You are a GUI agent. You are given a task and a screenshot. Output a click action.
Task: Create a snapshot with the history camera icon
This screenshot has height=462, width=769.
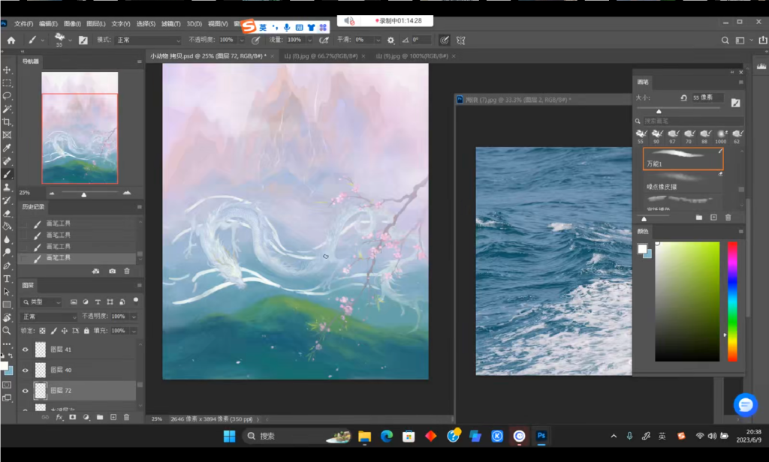(112, 271)
